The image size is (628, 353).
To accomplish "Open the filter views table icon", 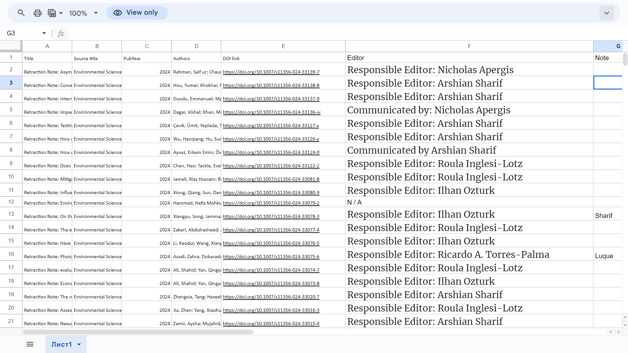I will pyautogui.click(x=52, y=13).
